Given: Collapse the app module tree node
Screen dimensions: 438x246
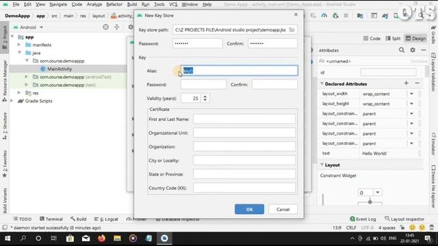Looking at the screenshot, I should pyautogui.click(x=12, y=37).
